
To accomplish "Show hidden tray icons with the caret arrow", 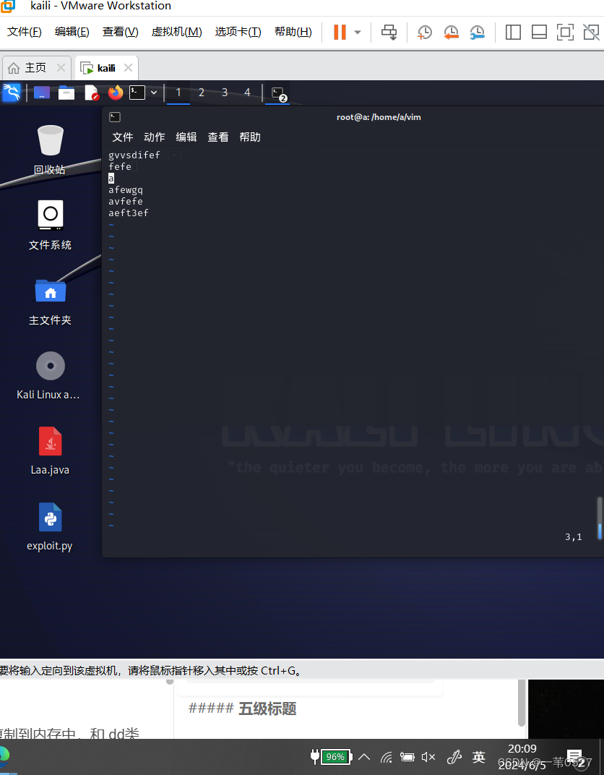I will pos(364,757).
